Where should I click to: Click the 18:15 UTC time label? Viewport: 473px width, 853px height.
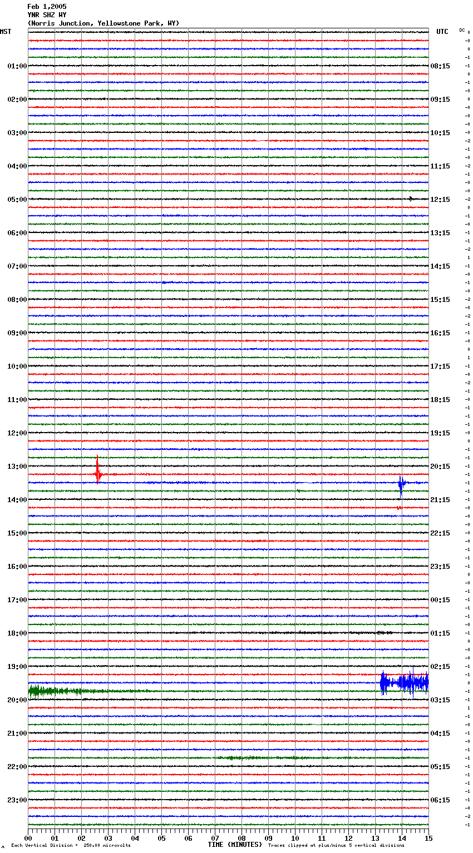pyautogui.click(x=440, y=400)
